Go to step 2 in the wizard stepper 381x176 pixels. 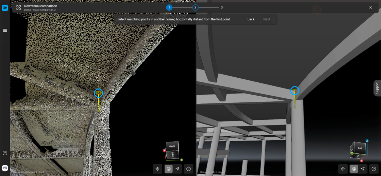[195, 7]
